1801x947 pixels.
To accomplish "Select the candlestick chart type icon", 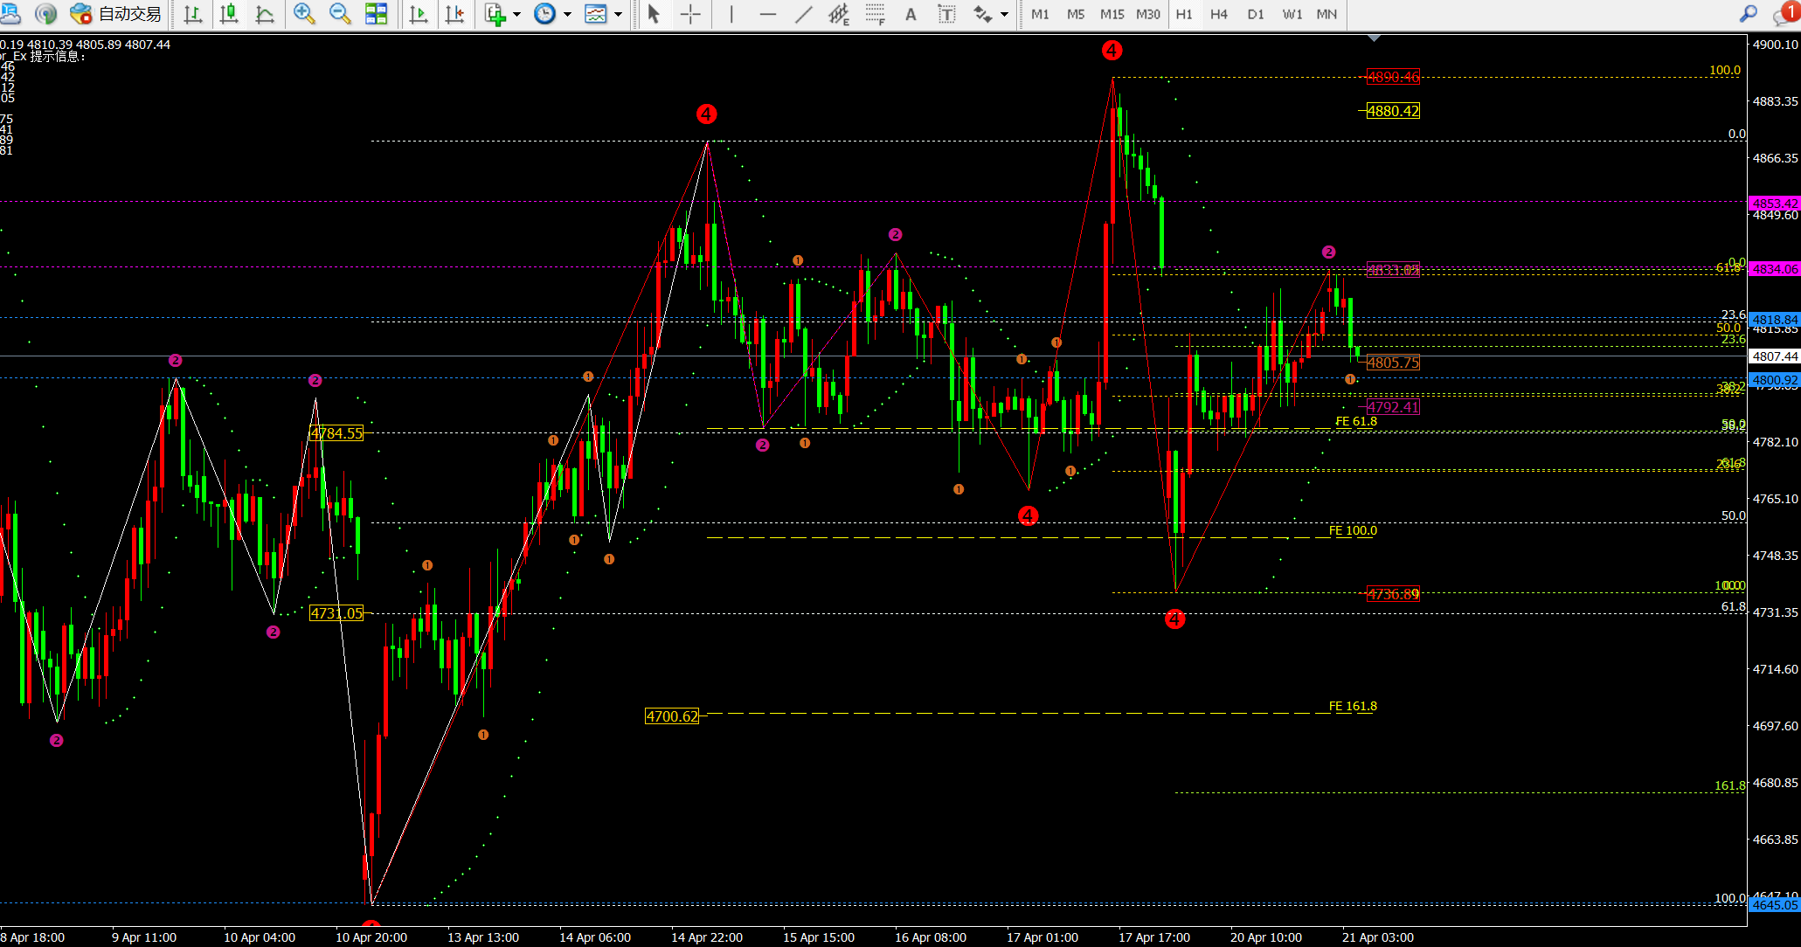I will click(x=229, y=14).
